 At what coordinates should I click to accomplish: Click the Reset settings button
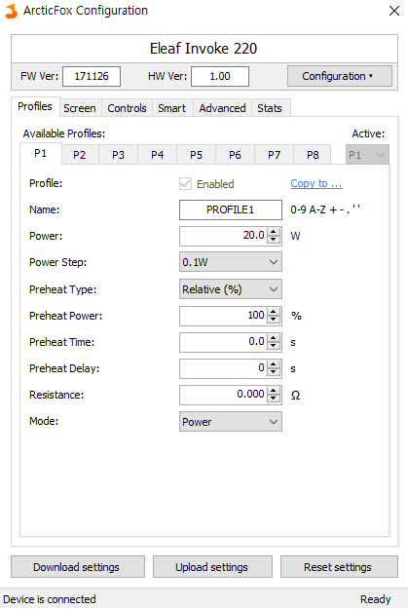(x=339, y=567)
